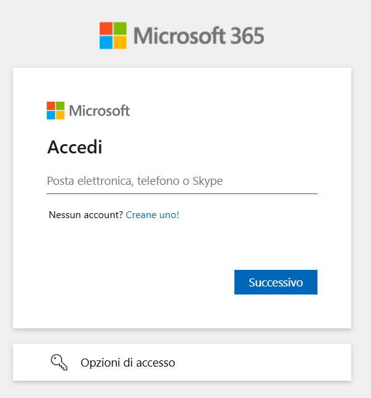The image size is (371, 398).
Task: Click the Accedi heading
Action: pyautogui.click(x=74, y=147)
